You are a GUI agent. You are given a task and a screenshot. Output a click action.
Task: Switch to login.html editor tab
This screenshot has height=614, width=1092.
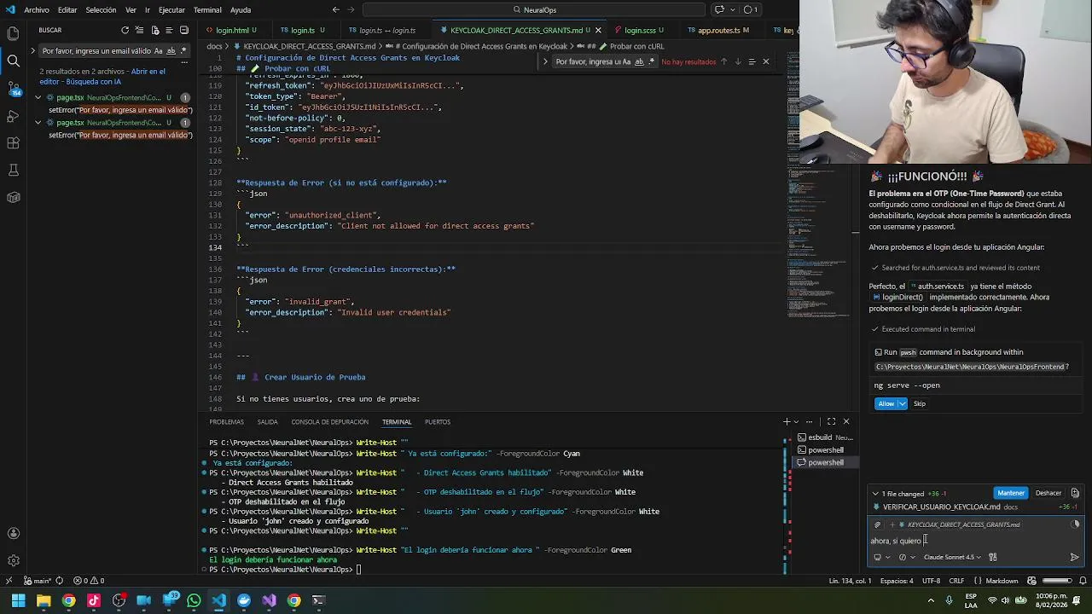pos(231,30)
